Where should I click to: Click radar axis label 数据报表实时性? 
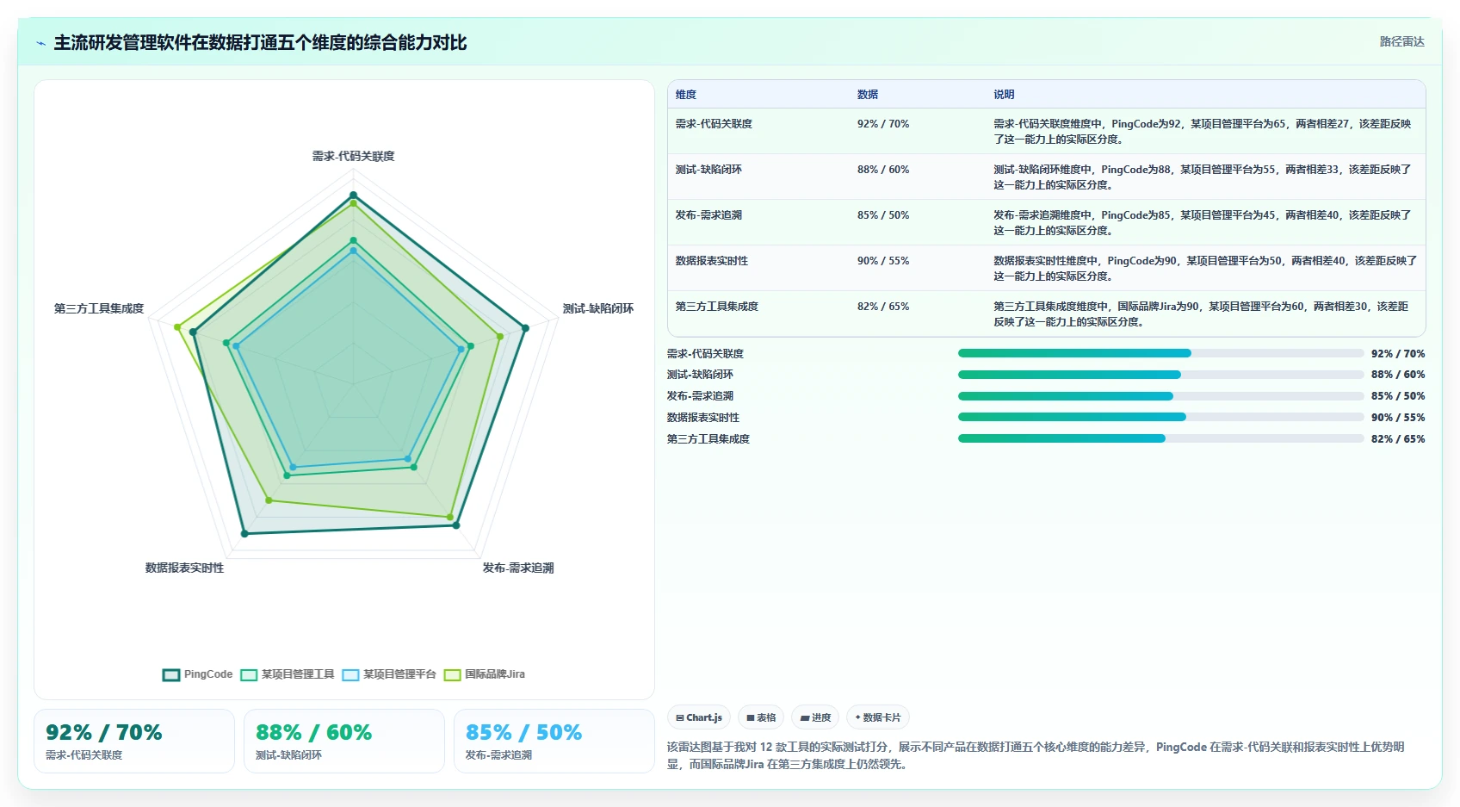(x=184, y=568)
